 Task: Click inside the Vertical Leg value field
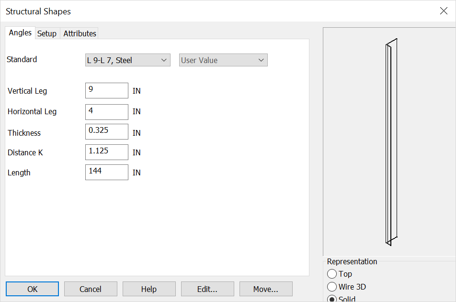tap(106, 90)
